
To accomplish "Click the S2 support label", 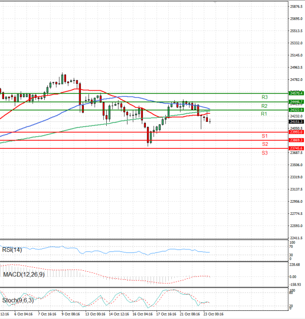I will coord(264,144).
